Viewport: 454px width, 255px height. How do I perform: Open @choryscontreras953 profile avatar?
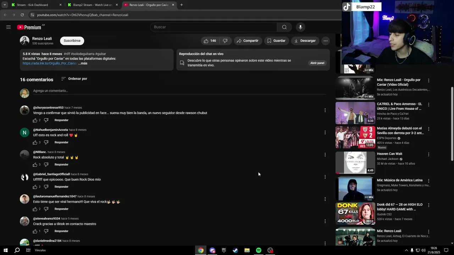point(24,110)
